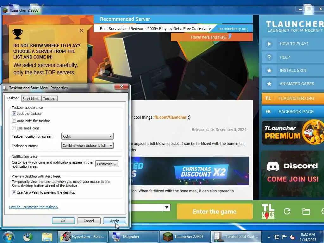Select the Taskbar tab

pos(13,98)
